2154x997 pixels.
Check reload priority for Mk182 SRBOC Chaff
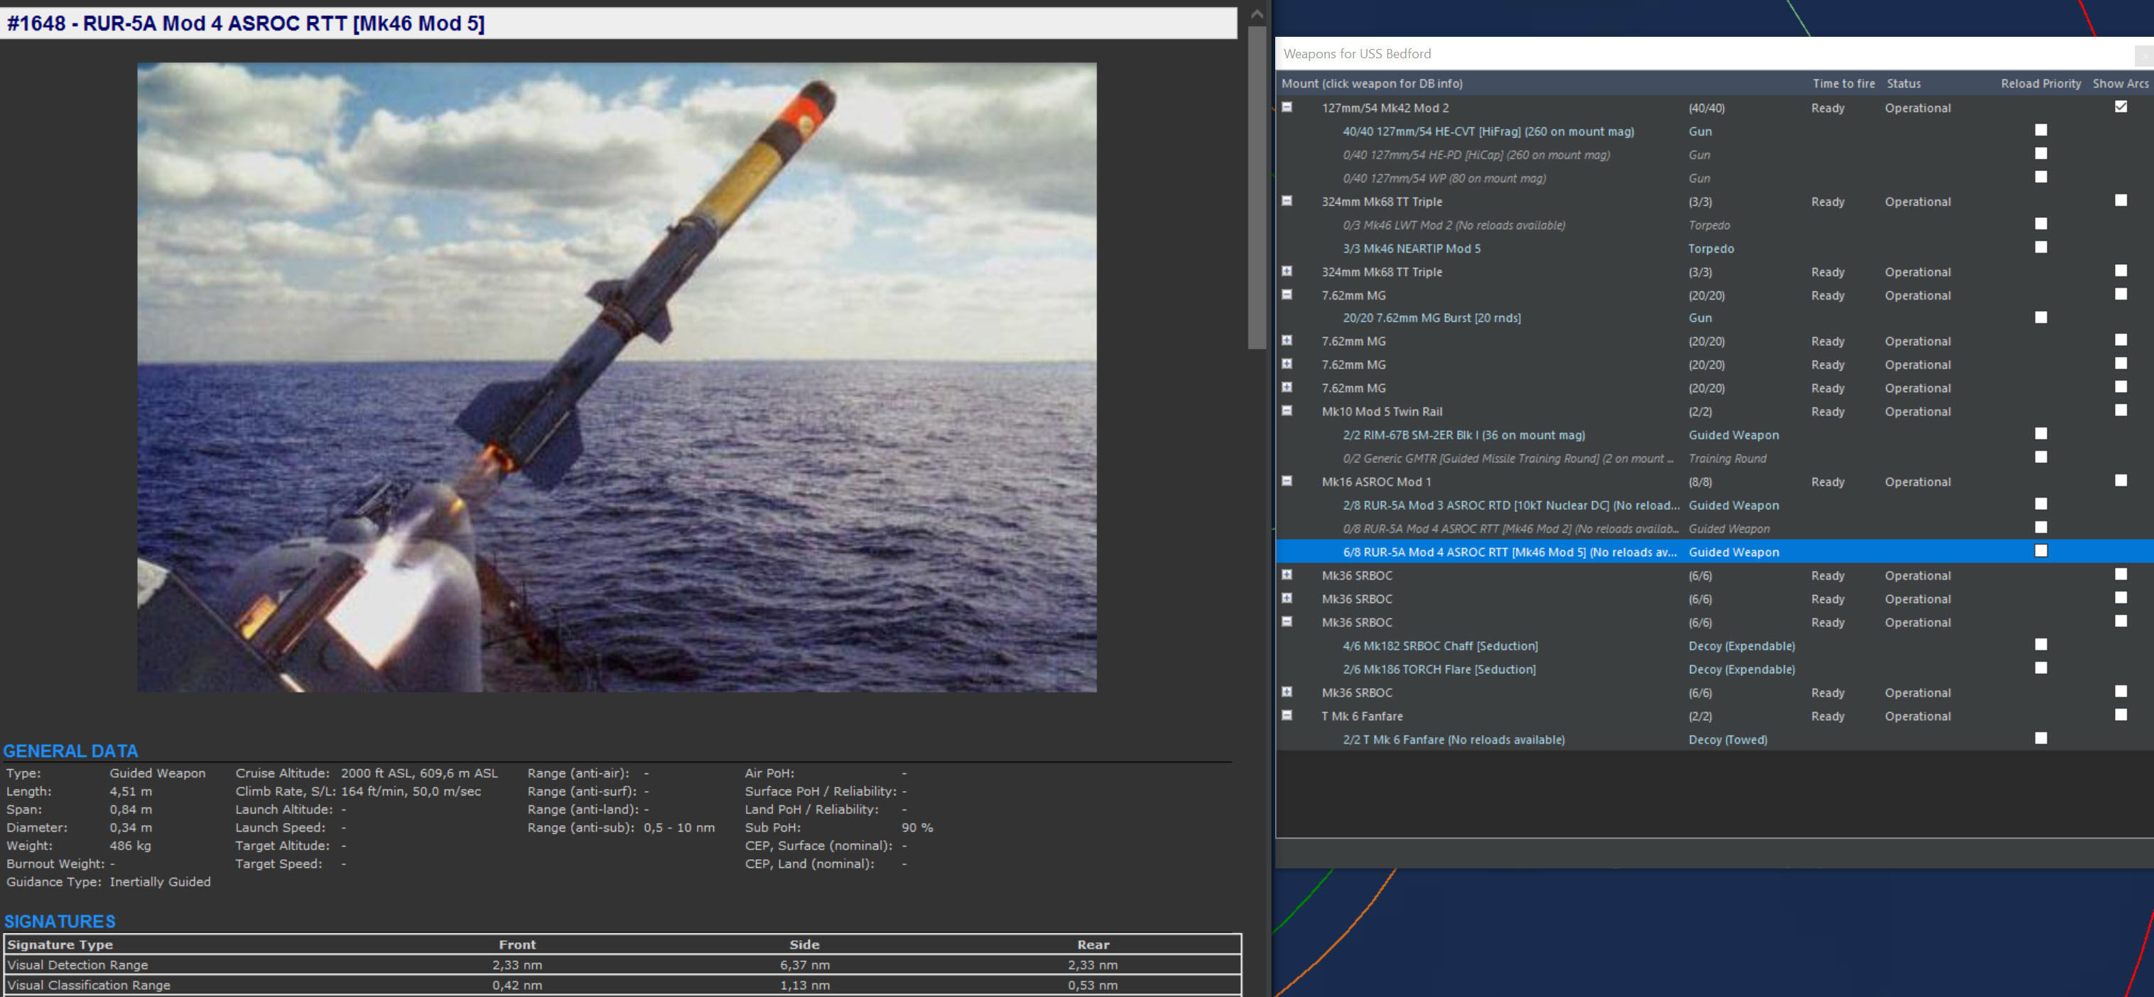(x=2040, y=644)
